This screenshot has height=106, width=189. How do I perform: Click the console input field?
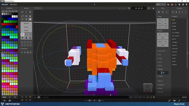pyautogui.click(x=85, y=97)
